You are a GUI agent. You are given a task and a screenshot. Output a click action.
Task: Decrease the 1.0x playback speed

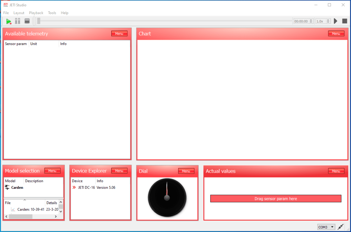[x=328, y=22]
